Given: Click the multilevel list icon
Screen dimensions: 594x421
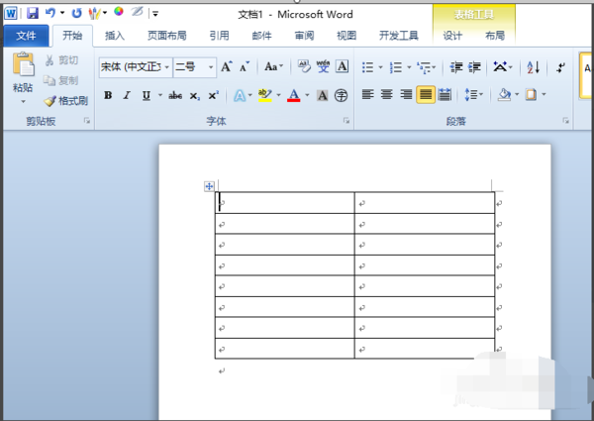Looking at the screenshot, I should point(423,67).
